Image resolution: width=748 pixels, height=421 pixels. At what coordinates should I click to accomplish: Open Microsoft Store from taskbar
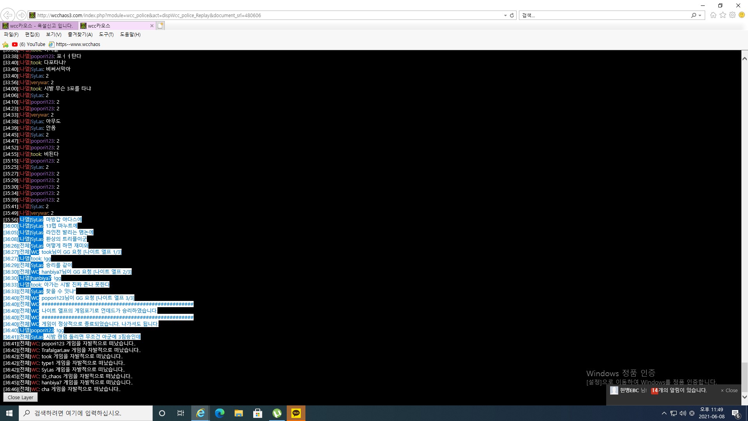258,413
